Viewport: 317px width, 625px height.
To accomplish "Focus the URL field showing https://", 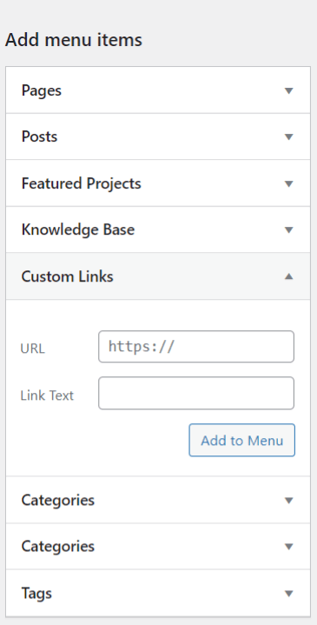I will coord(196,346).
